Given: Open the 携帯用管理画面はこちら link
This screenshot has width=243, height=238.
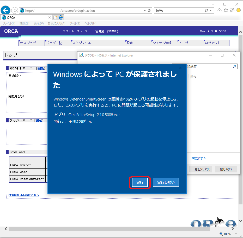Looking at the screenshot, I should pos(24,195).
